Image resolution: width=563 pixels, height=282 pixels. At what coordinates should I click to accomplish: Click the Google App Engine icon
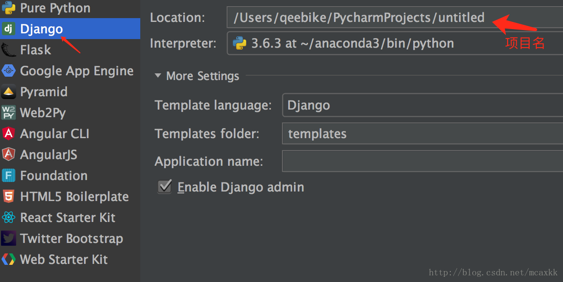click(x=8, y=70)
